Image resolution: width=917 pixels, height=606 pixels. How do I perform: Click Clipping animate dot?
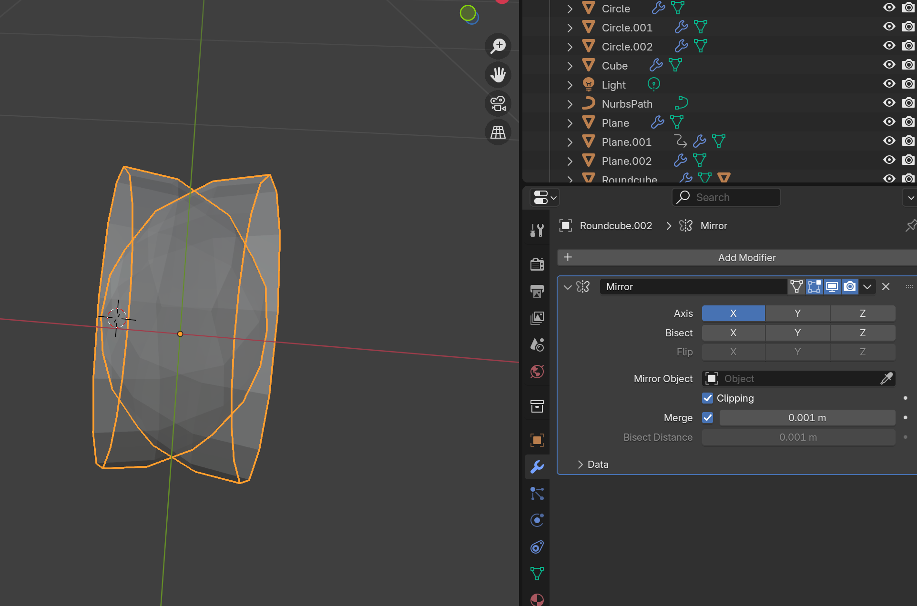905,398
